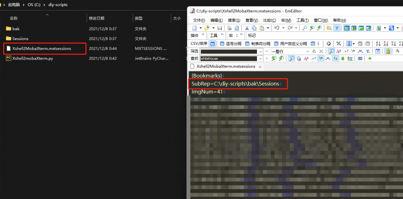The width and height of the screenshot is (403, 199).
Task: Open the dropdown arrow next to Open folder icon
Action: pos(213,28)
